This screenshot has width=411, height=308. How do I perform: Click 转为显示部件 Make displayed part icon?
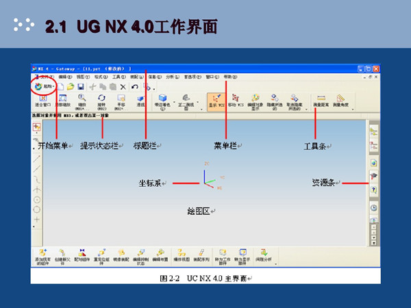[x=242, y=257]
